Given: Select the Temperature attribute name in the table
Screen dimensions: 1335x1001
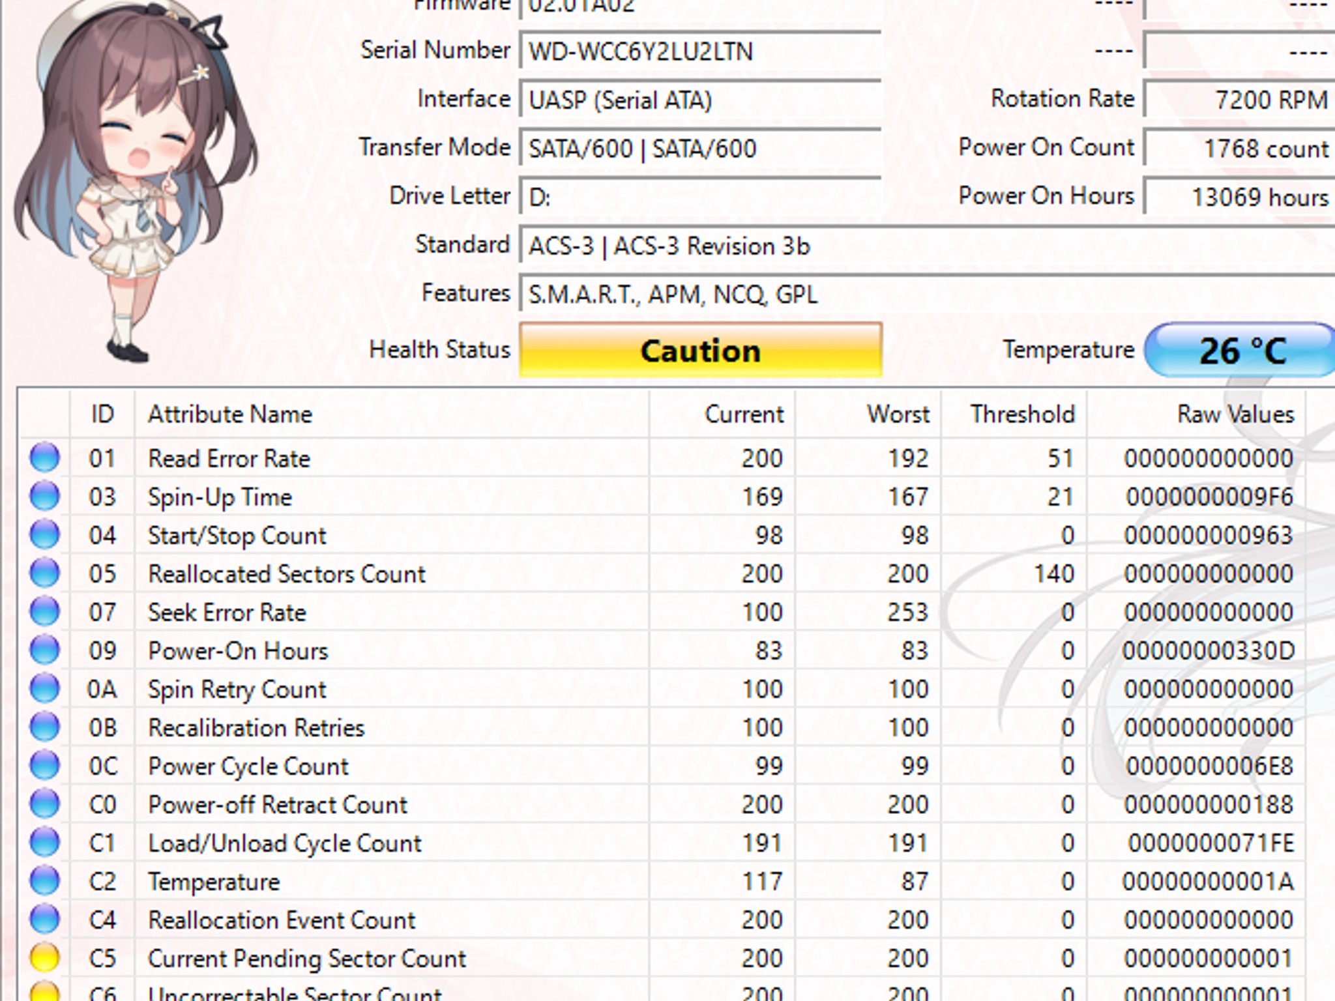Looking at the screenshot, I should [x=214, y=882].
